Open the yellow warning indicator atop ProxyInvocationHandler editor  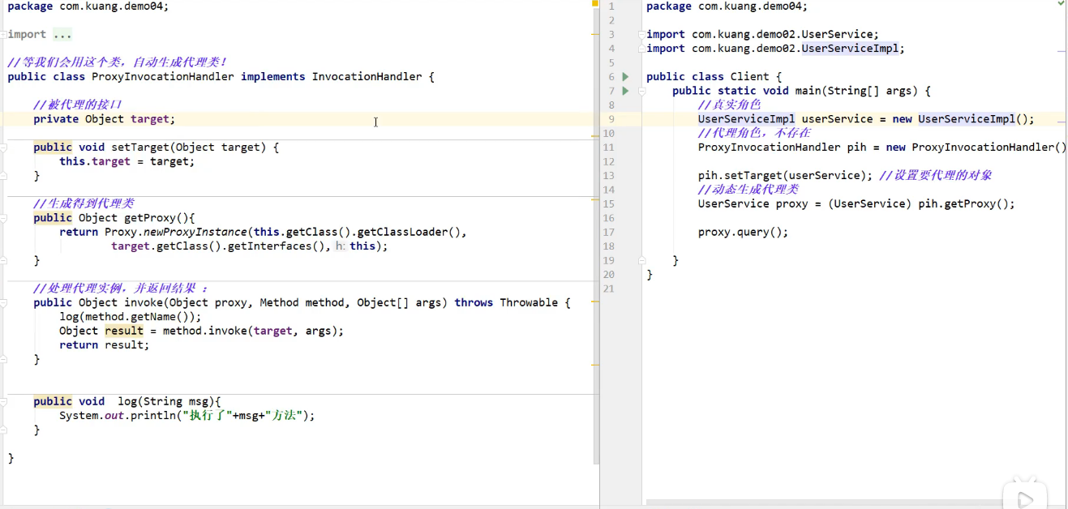595,4
